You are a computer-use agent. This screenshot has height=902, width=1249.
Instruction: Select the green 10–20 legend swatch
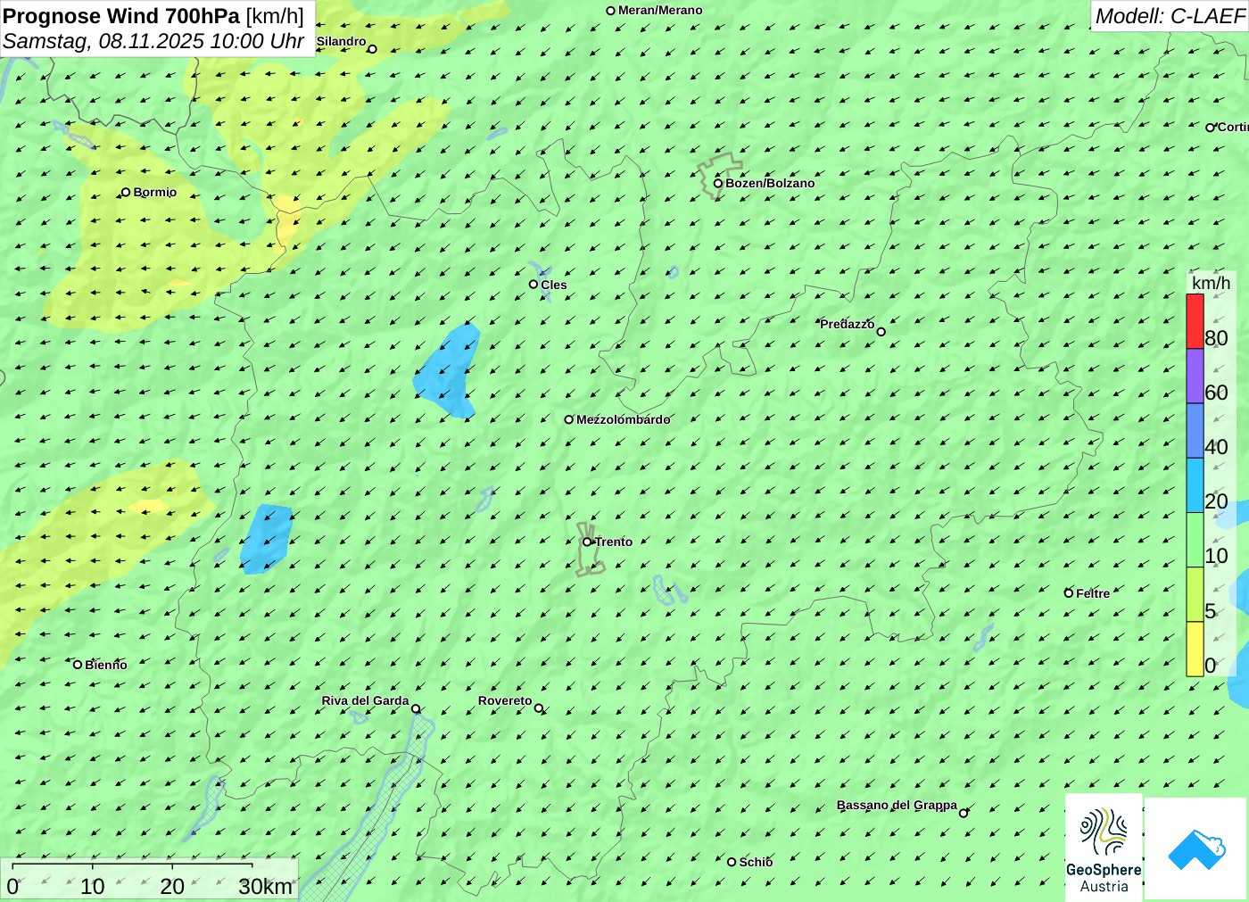click(1195, 540)
